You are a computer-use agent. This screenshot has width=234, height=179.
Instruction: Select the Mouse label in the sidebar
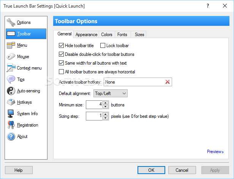[23, 57]
